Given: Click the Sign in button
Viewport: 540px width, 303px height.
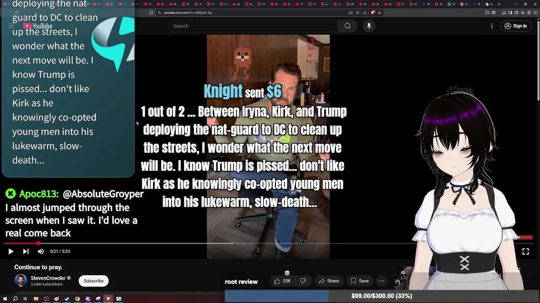Looking at the screenshot, I should tap(516, 26).
